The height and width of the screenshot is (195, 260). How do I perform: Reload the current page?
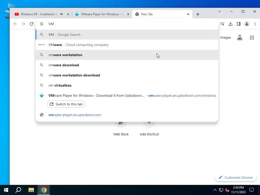(x=31, y=24)
